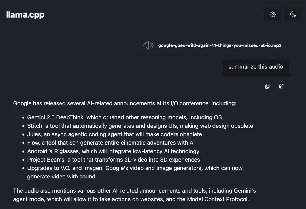Click the Stitch UI tool bullet line
Image resolution: width=306 pixels, height=209 pixels.
point(140,126)
